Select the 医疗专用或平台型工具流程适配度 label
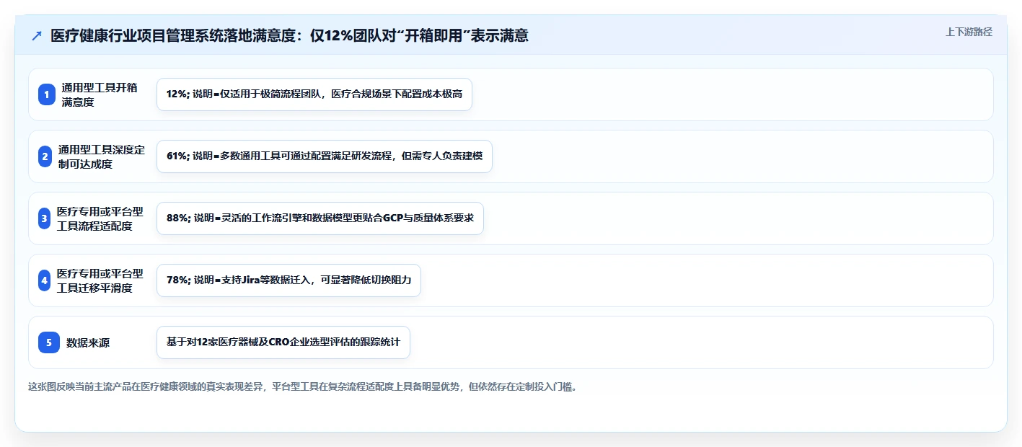The height and width of the screenshot is (447, 1022). point(100,218)
